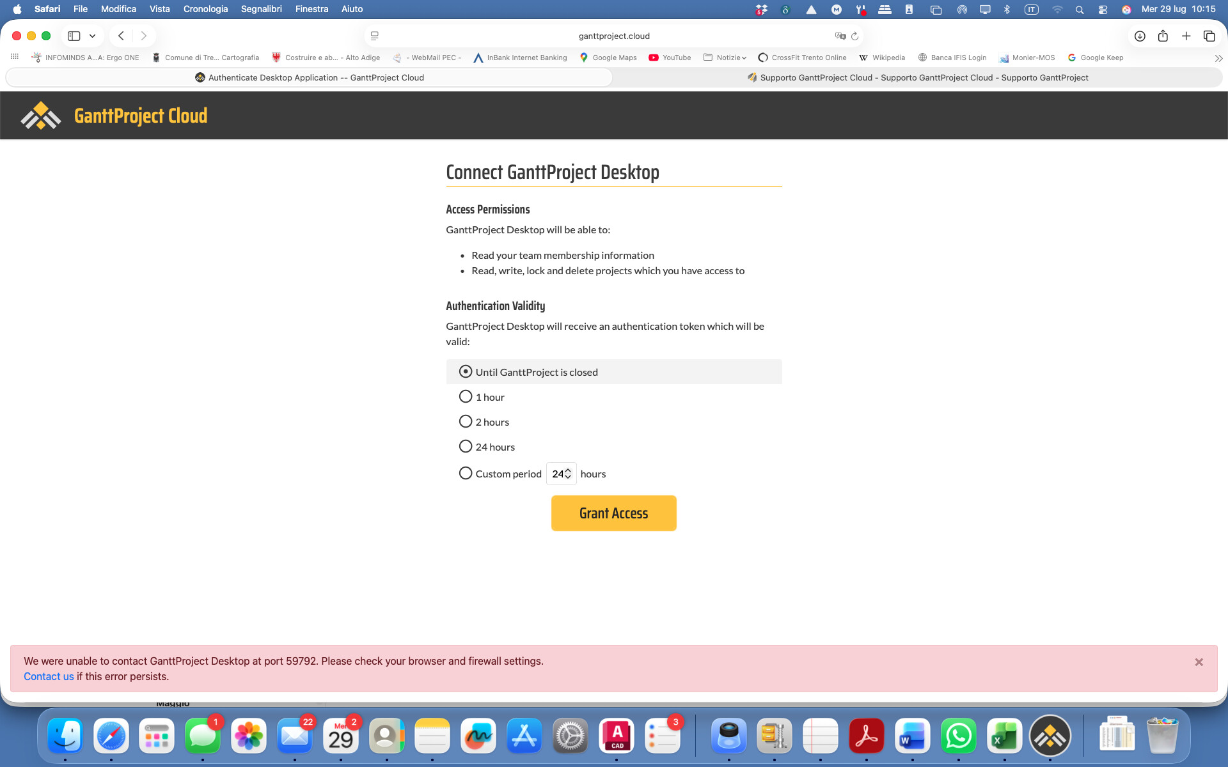Open the Italian input source menu
Screen dimensions: 1228x767
(x=1032, y=10)
